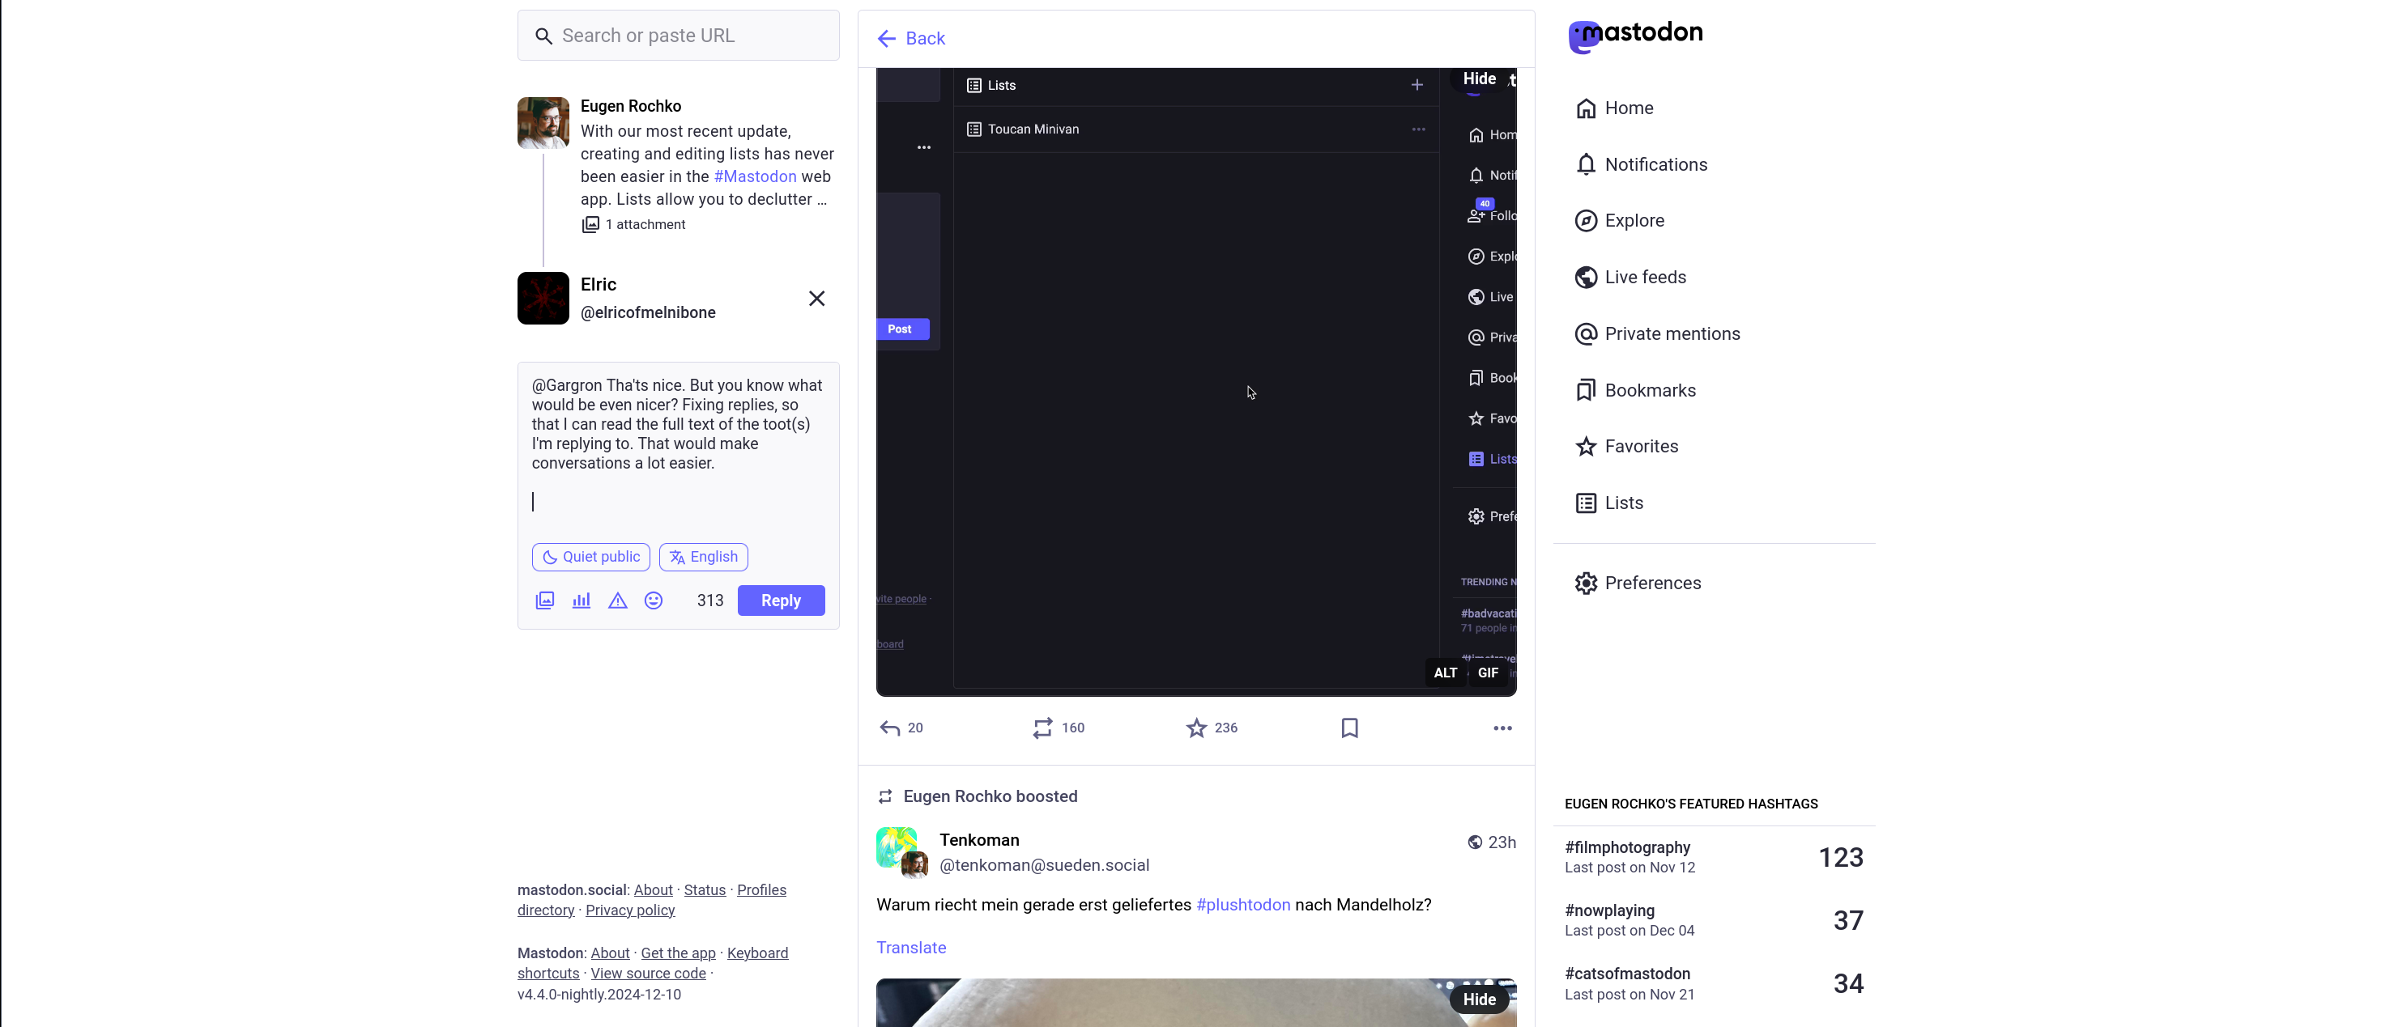Change Quiet public visibility setting
2390x1027 pixels.
click(x=591, y=557)
